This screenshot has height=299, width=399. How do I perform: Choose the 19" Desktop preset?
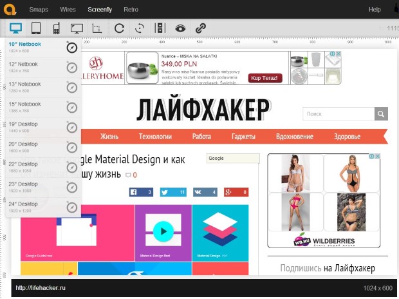click(x=42, y=127)
